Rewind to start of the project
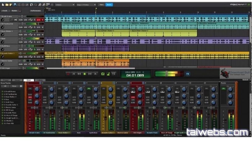 coord(74,74)
